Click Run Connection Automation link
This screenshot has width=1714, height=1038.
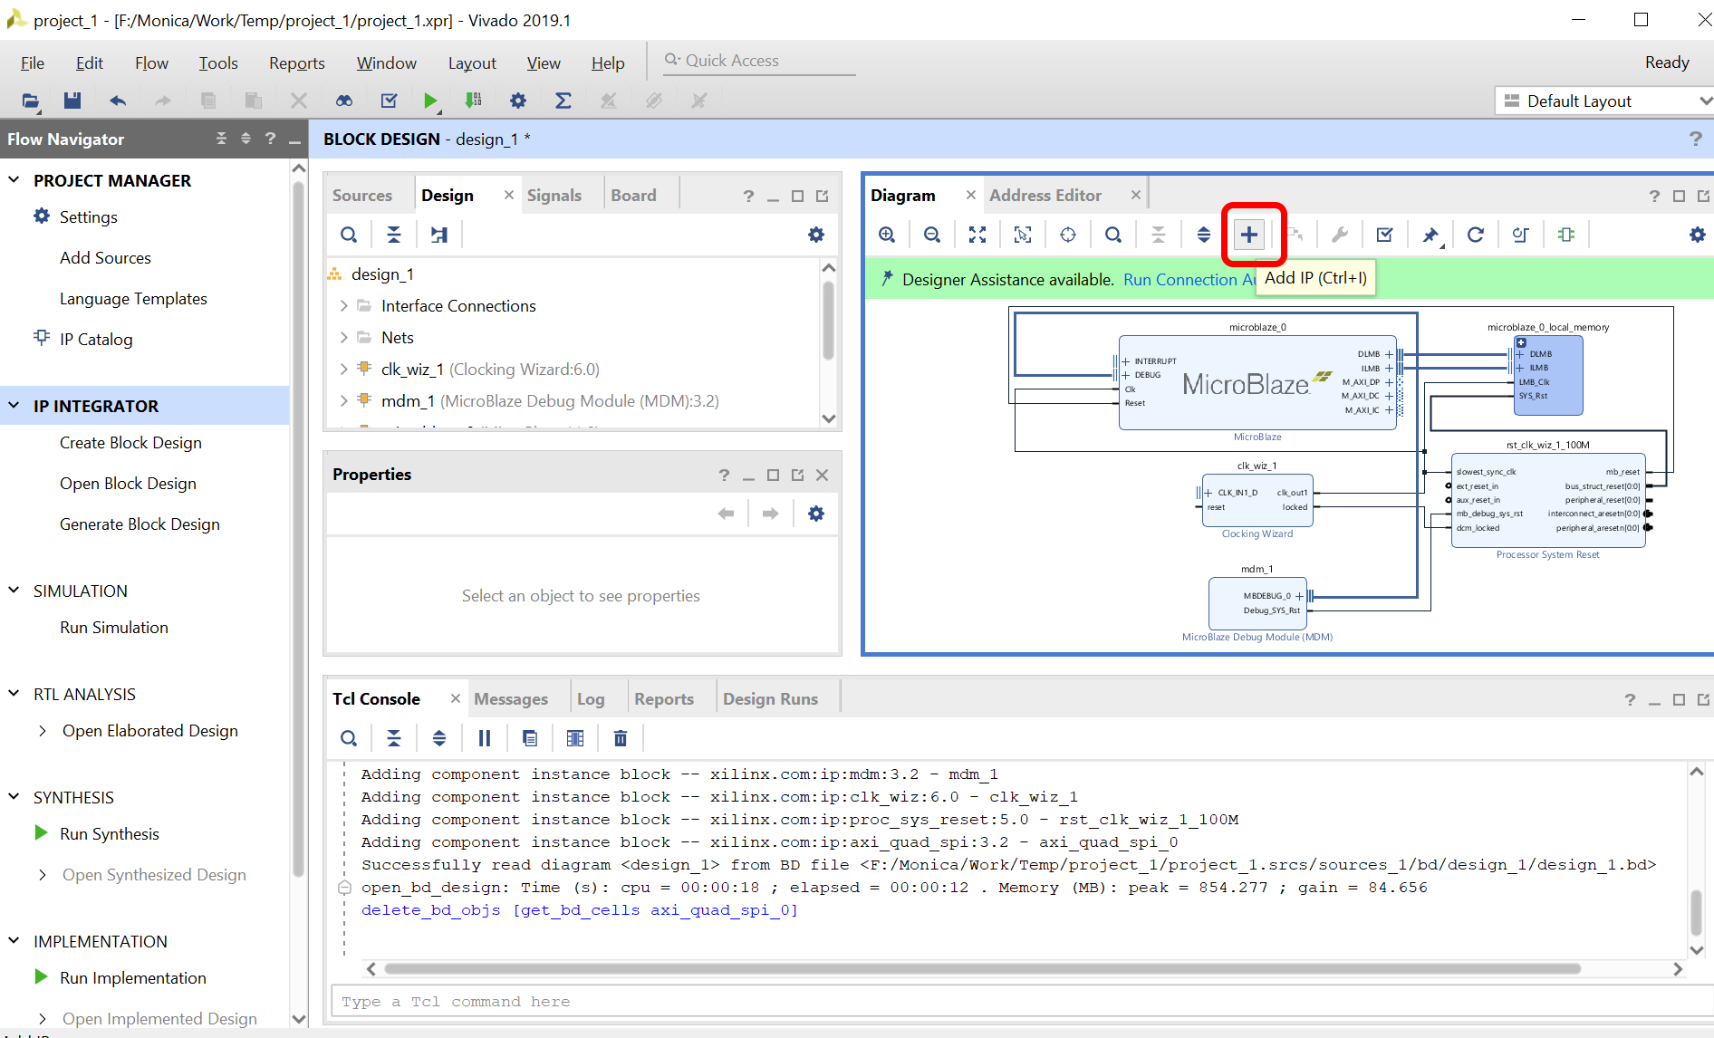click(x=1189, y=280)
